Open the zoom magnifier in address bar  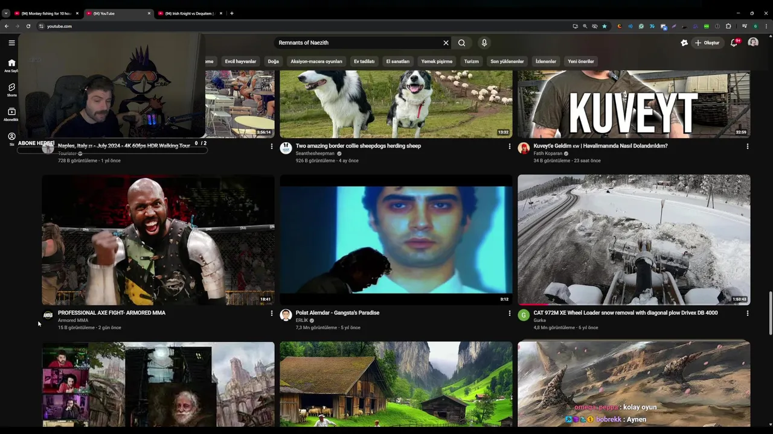[x=585, y=27]
